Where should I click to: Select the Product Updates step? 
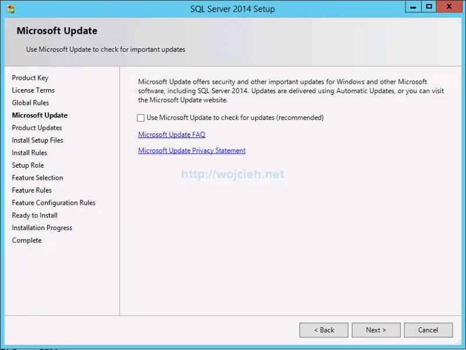(x=37, y=128)
